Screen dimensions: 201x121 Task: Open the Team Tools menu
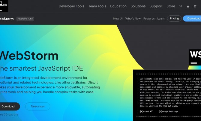pos(97,6)
